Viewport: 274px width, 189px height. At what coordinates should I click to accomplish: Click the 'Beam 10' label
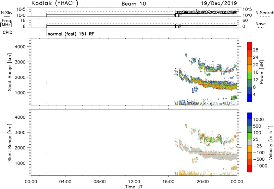pos(134,4)
